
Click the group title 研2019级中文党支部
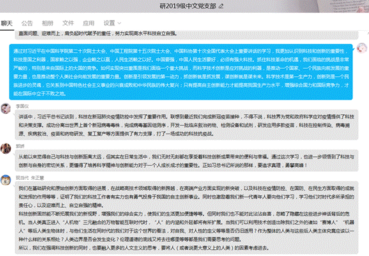(x=188, y=6)
